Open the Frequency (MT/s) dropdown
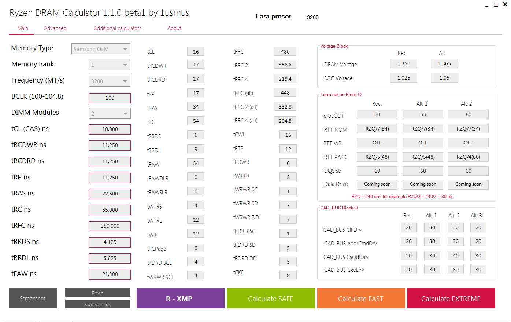 (x=110, y=81)
